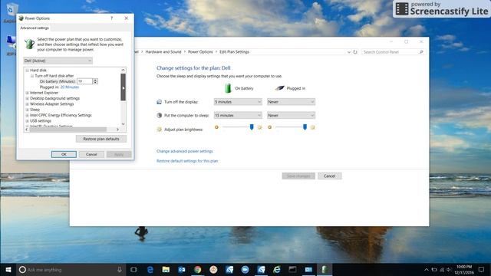Select the Power Options battery taskbar icon
Image resolution: width=491 pixels, height=276 pixels.
click(x=325, y=269)
